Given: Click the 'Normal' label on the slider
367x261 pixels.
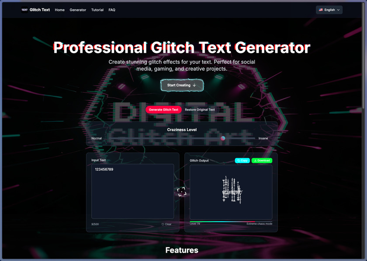Looking at the screenshot, I should [97, 138].
